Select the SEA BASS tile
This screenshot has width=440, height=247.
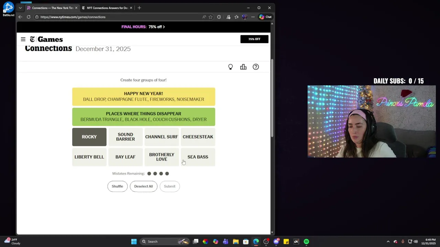point(198,157)
